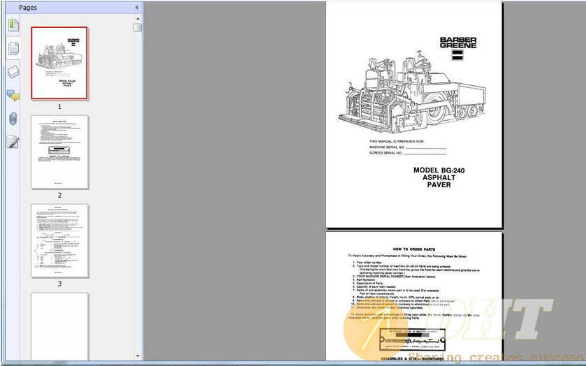Image resolution: width=586 pixels, height=366 pixels.
Task: Click the "Pages" panel title
Action: (x=28, y=8)
